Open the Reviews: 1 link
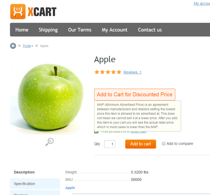The height and width of the screenshot is (195, 210). pos(132,72)
